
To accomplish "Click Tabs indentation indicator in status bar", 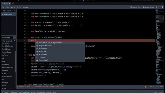I will coord(162,87).
